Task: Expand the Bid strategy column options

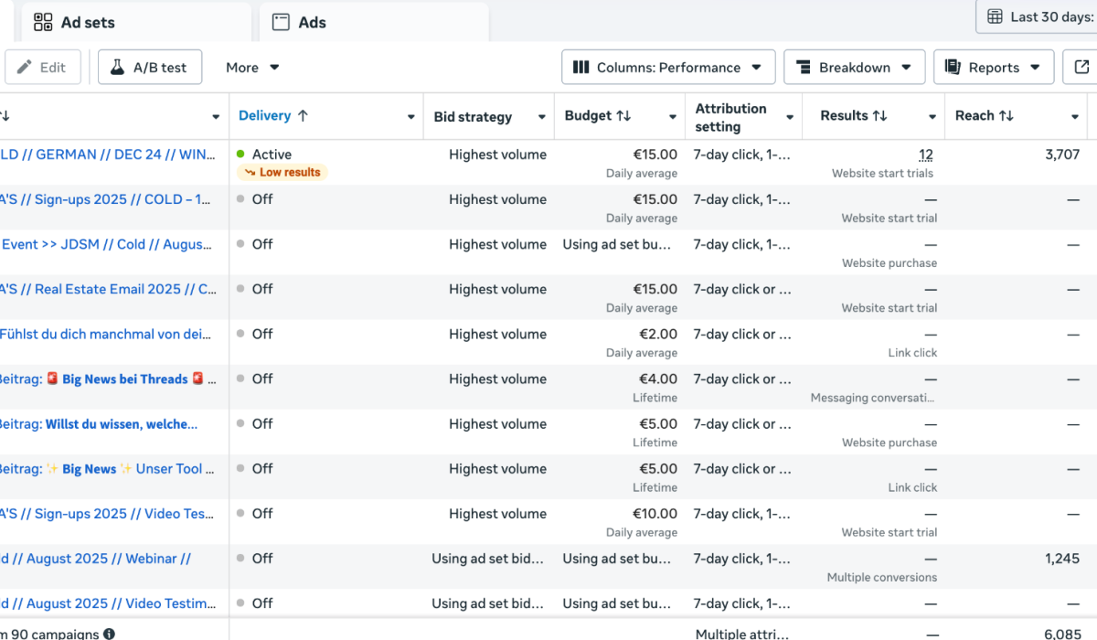Action: click(x=542, y=117)
